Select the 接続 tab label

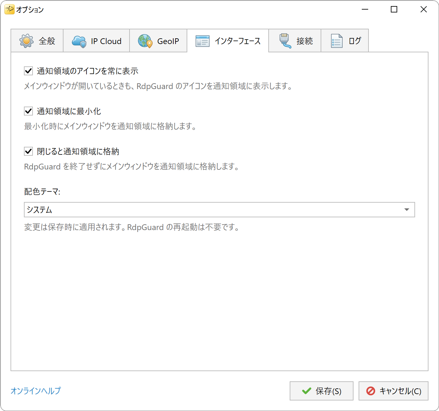pos(305,41)
